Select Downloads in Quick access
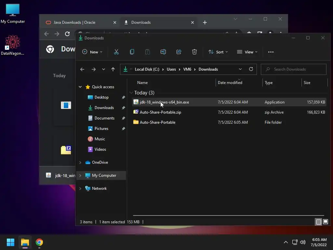The image size is (333, 250). pyautogui.click(x=104, y=107)
